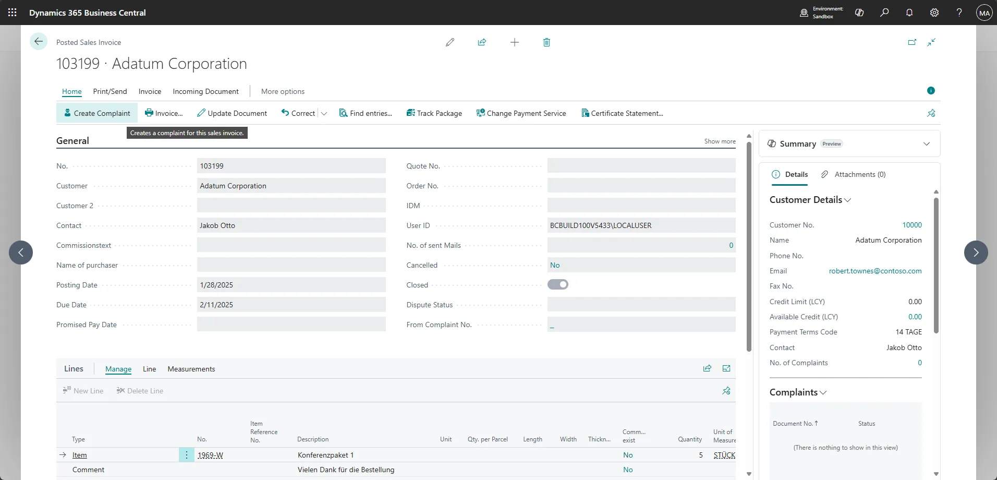Select the Manage tab in Lines
Screen dimensions: 997x480
click(118, 369)
